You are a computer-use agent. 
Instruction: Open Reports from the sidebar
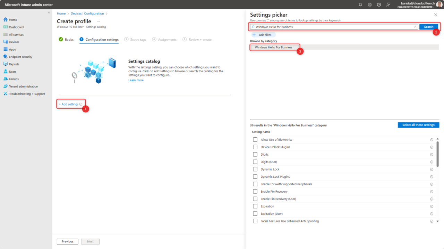click(x=15, y=64)
